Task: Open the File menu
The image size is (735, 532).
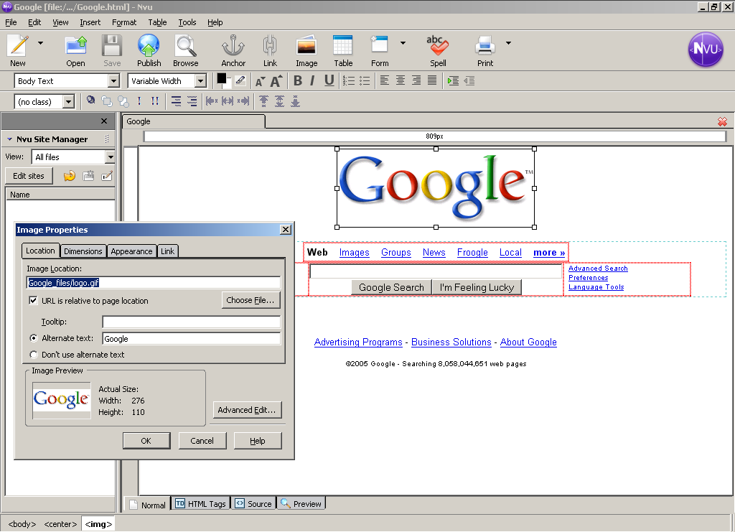Action: pyautogui.click(x=11, y=22)
